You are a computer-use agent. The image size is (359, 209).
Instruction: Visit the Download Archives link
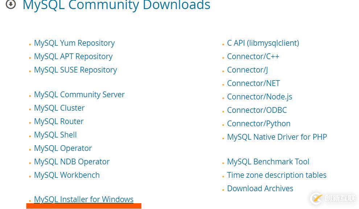tap(260, 189)
